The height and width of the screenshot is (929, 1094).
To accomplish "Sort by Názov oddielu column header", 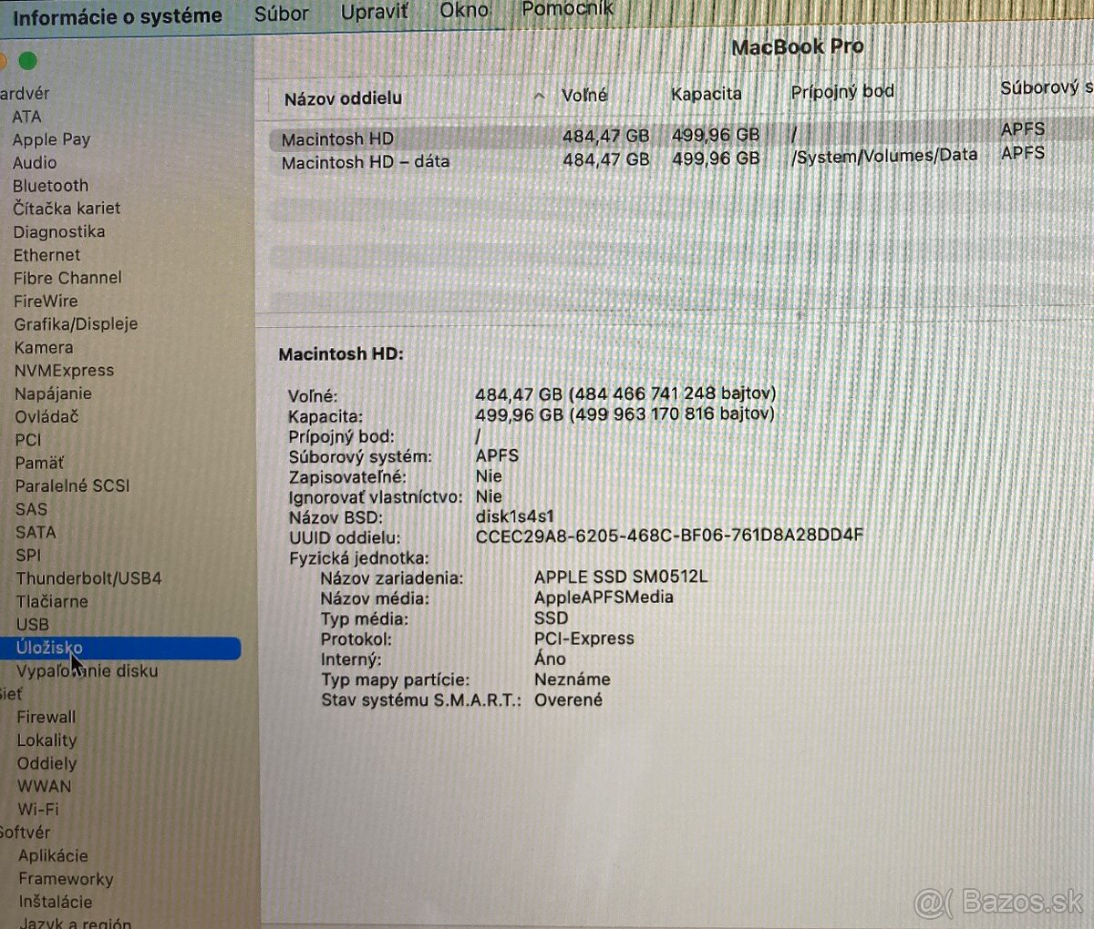I will (x=343, y=97).
